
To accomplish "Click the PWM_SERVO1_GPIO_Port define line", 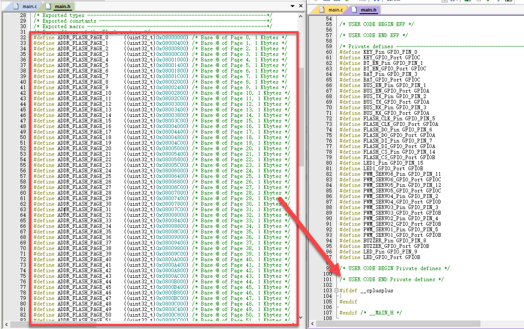I will tap(390, 235).
